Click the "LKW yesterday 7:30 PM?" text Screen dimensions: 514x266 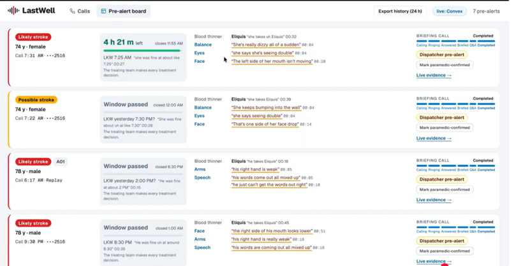tap(129, 119)
